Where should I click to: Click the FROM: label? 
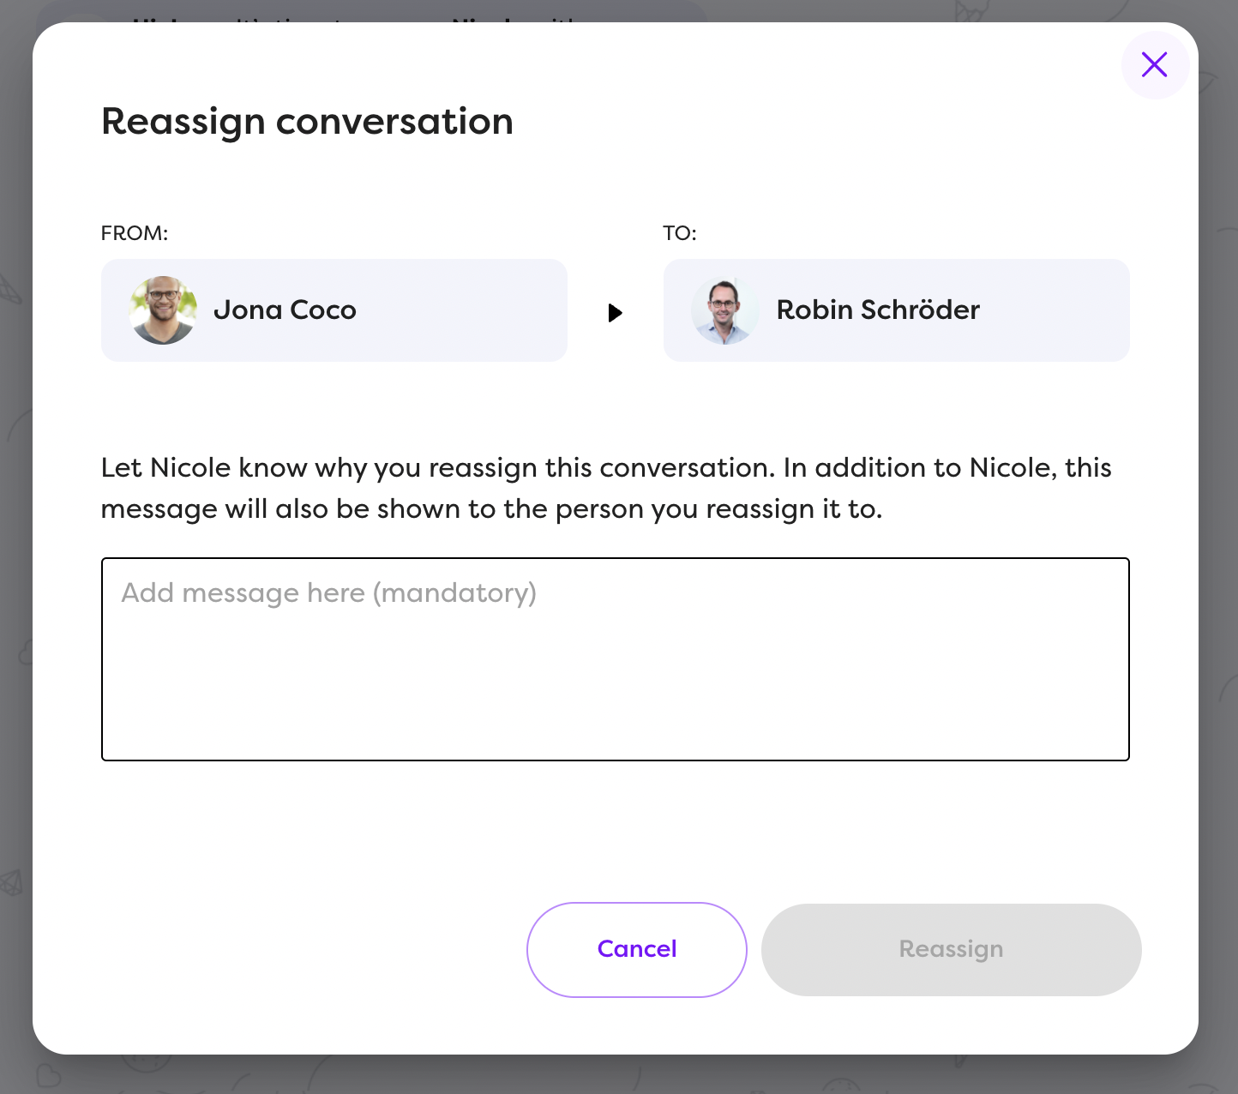(x=135, y=233)
